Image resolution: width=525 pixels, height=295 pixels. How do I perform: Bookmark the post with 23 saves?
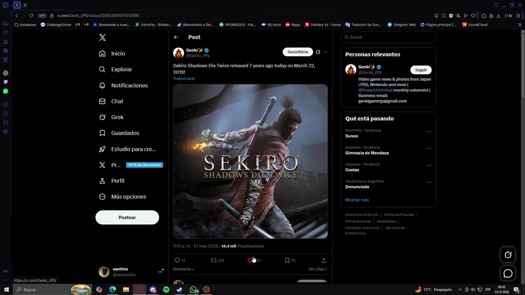coord(287,260)
